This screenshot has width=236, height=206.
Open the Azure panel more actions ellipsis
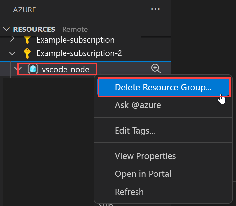[x=155, y=9]
